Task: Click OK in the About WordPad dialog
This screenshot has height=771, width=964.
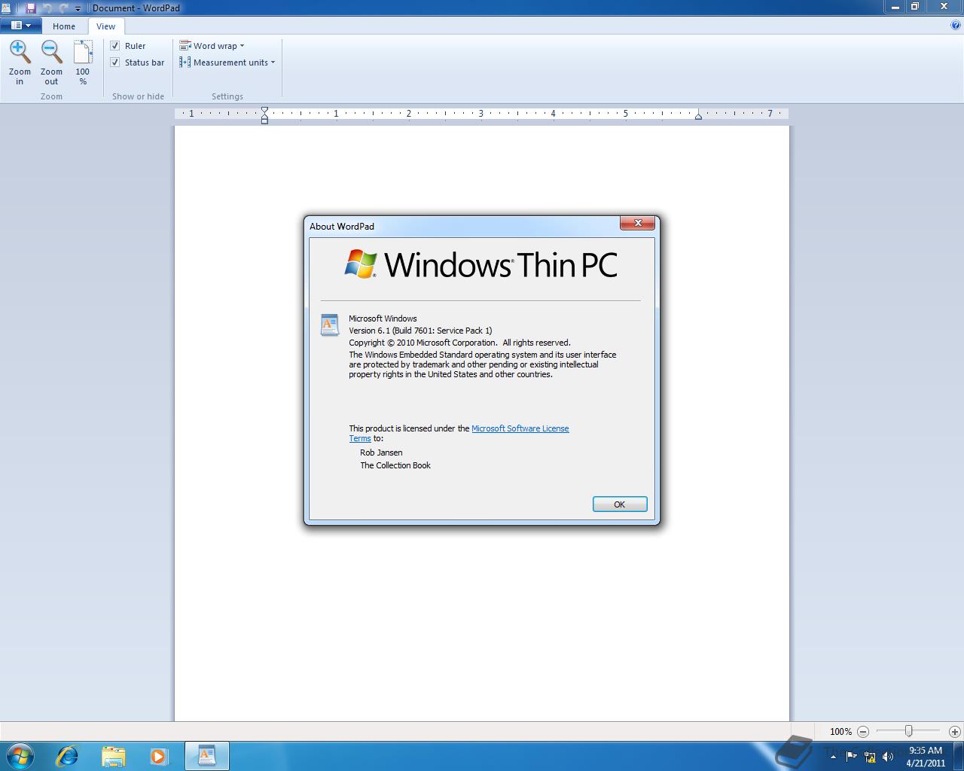Action: pos(620,504)
